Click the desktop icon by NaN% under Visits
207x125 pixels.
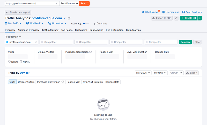9,62
